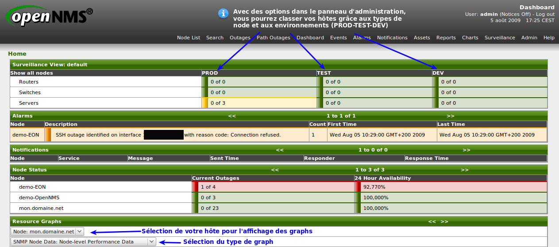
Task: Click Show all nodes in Surveillance View
Action: pyautogui.click(x=31, y=73)
